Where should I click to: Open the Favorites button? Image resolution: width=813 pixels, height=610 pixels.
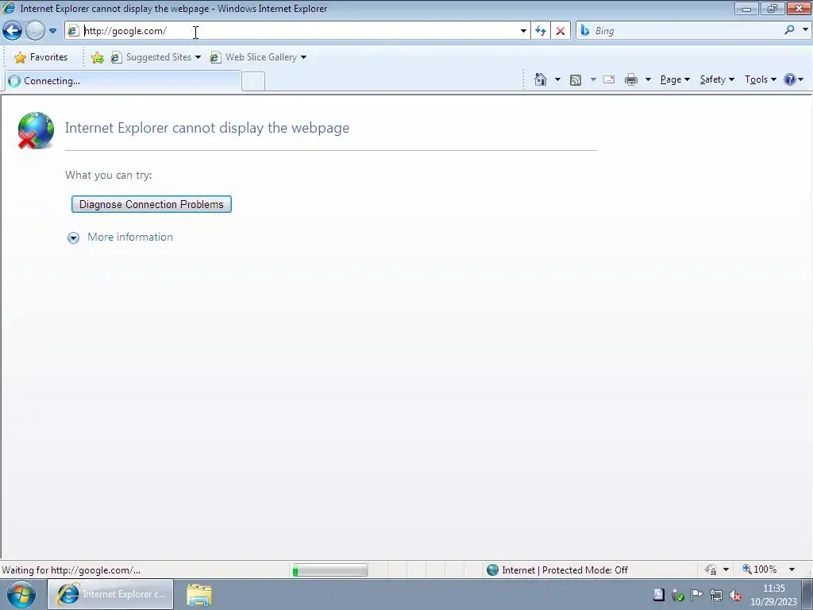pos(41,57)
